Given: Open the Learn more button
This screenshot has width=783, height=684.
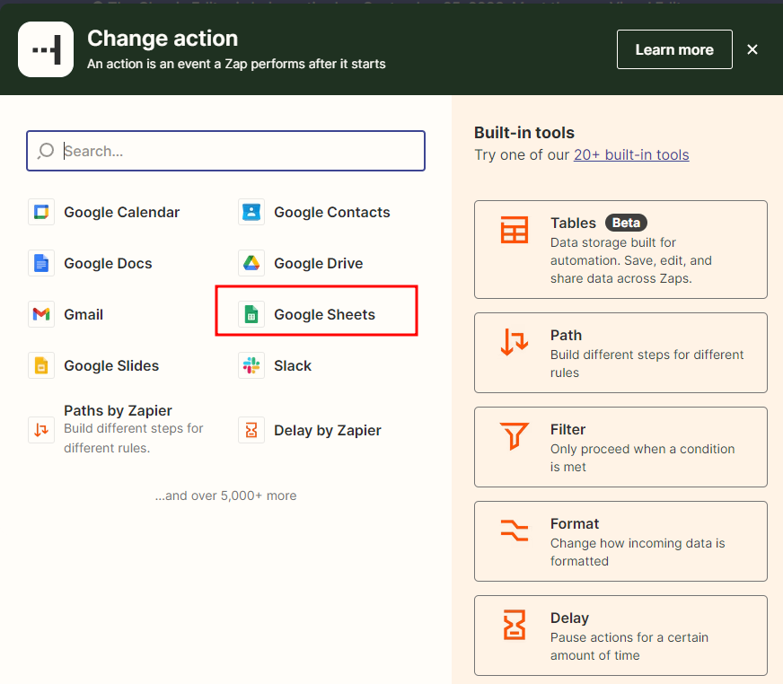Looking at the screenshot, I should pos(674,49).
